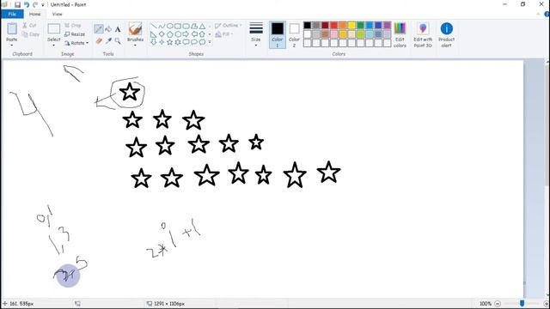The height and width of the screenshot is (309, 550).
Task: Click Edit with Paint 3D
Action: click(423, 34)
